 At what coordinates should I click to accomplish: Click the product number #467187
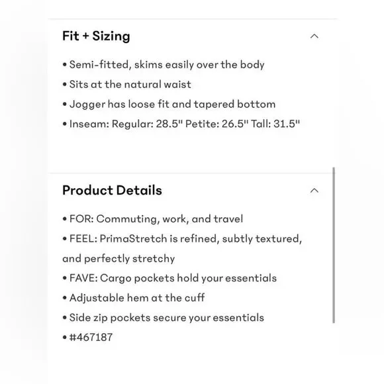[91, 338]
